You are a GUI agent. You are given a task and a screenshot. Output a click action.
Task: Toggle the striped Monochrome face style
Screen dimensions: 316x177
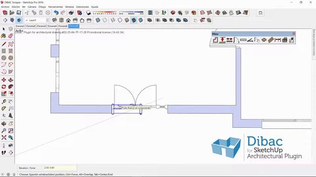[x=134, y=20]
